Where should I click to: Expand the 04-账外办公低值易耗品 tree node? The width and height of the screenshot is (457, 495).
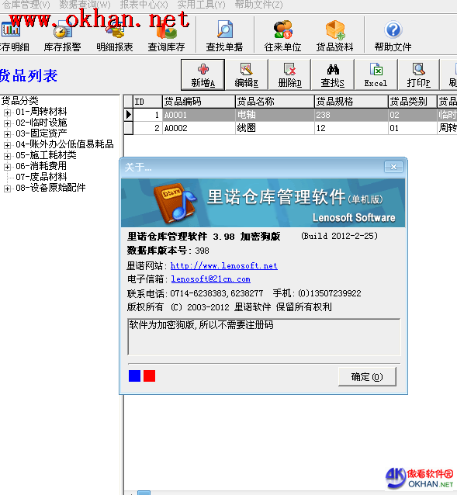tap(7, 145)
